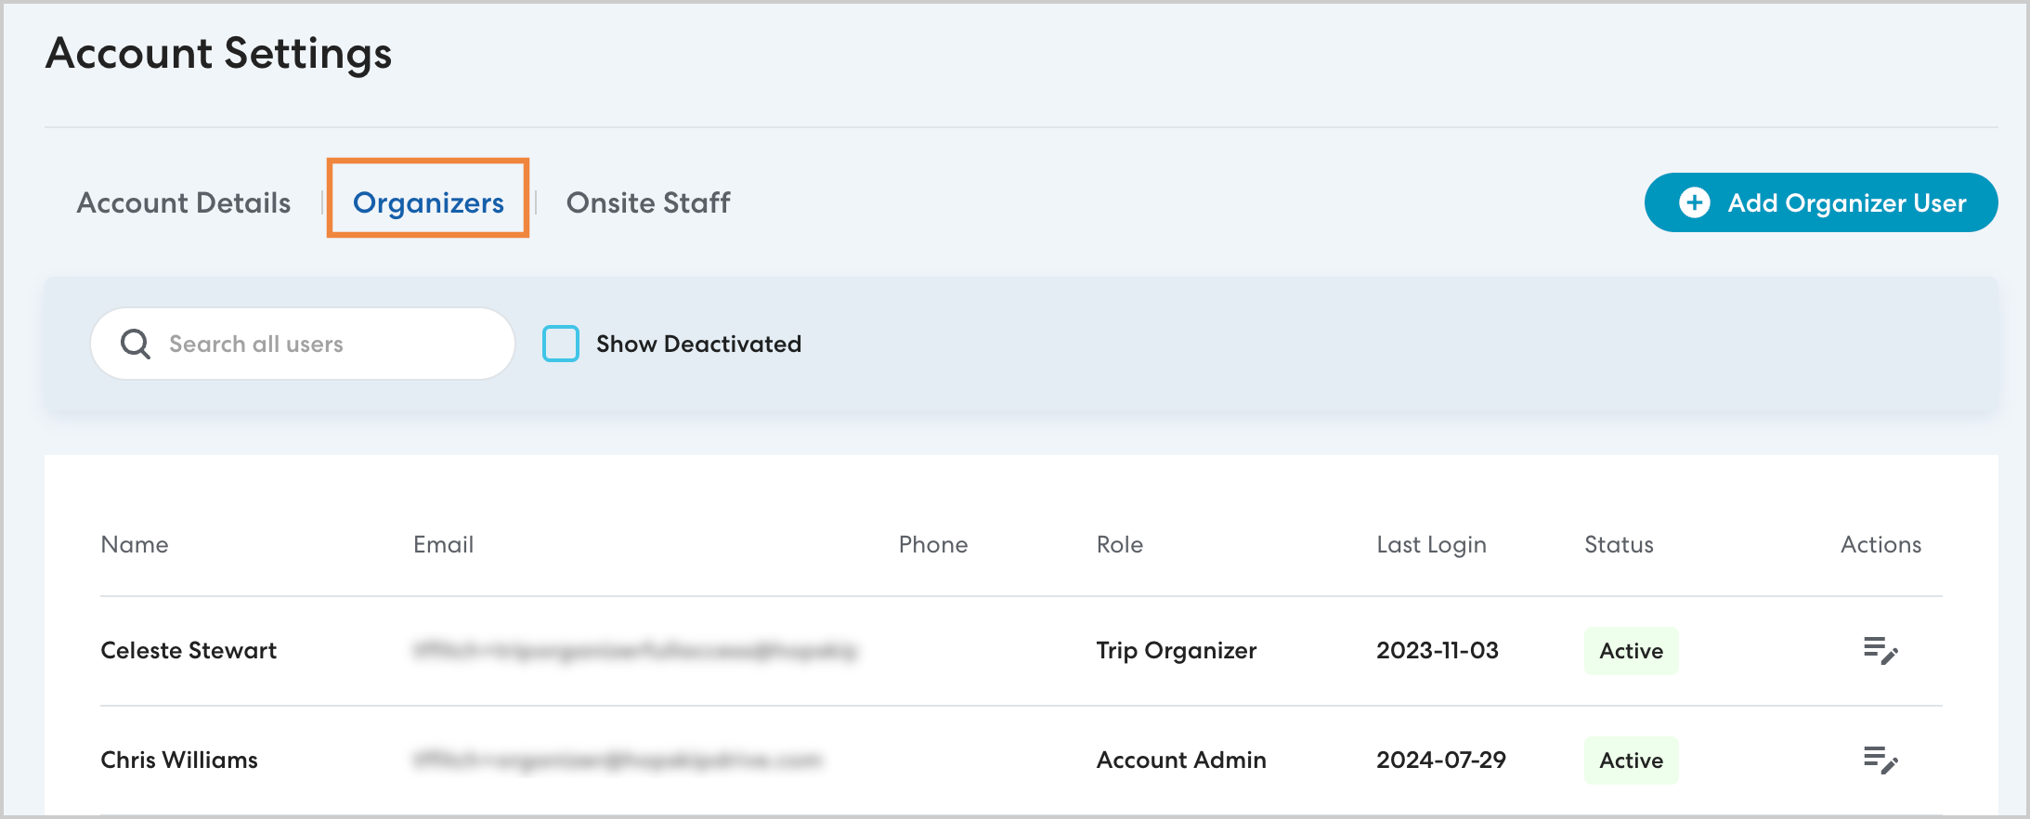Switch to the Account Details tab
The height and width of the screenshot is (819, 2030).
tap(184, 202)
